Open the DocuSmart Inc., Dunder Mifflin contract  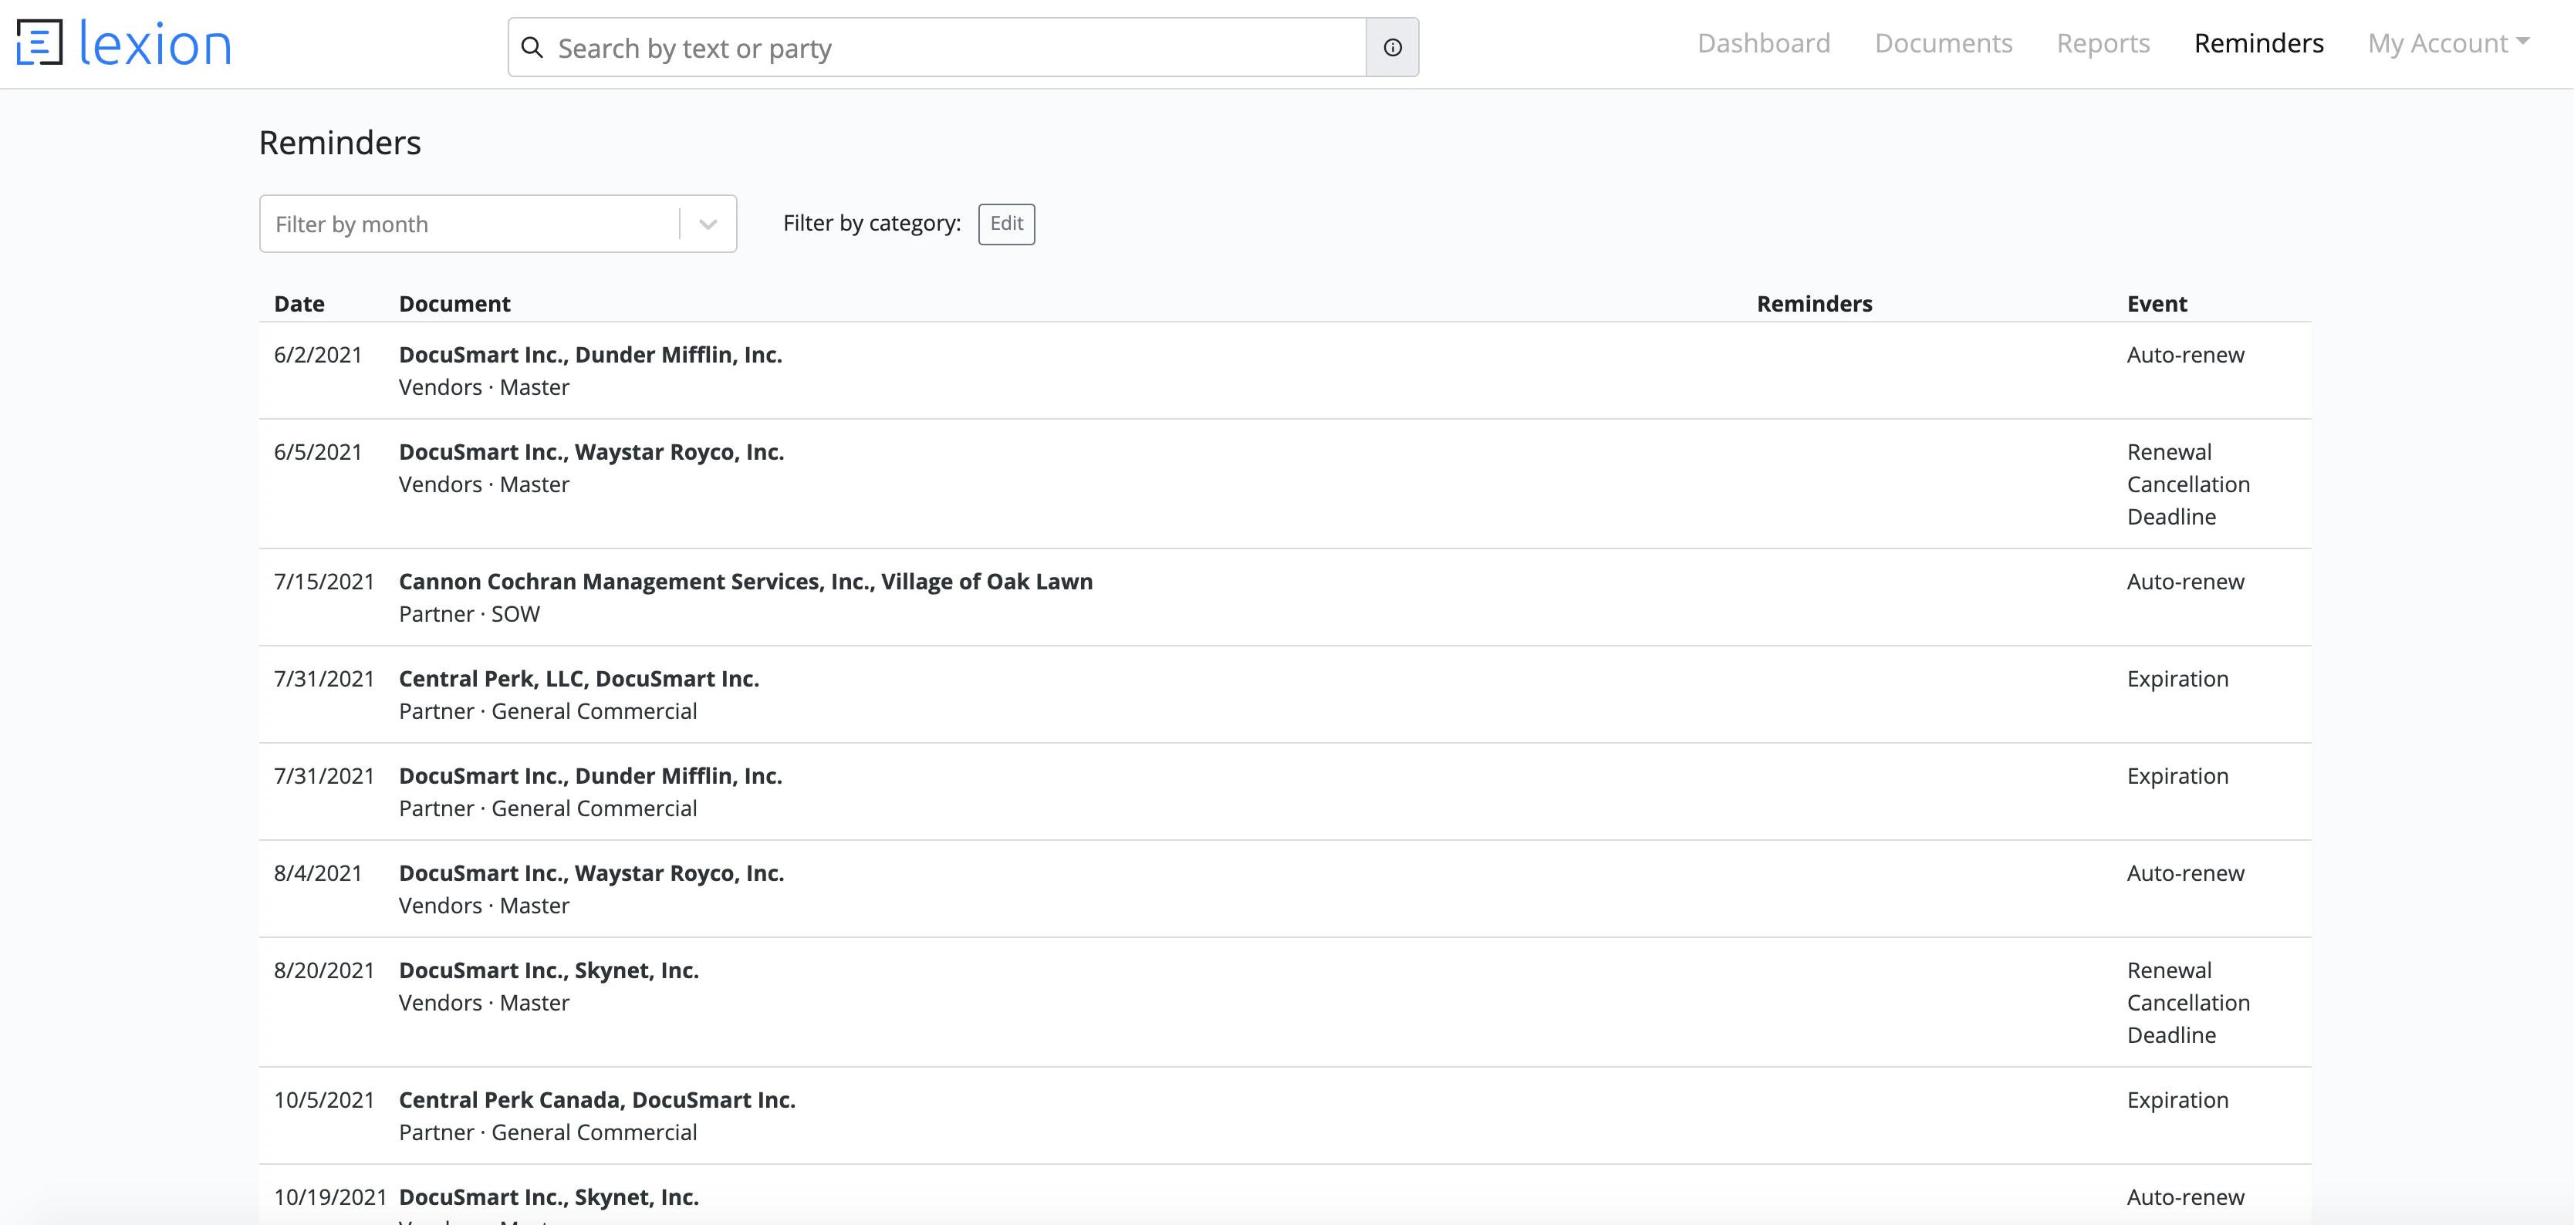[590, 354]
